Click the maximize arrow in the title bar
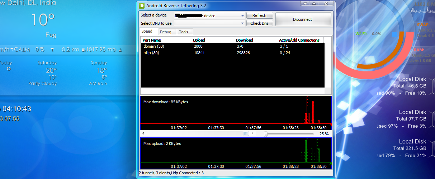This screenshot has width=435, height=179. point(314,4)
